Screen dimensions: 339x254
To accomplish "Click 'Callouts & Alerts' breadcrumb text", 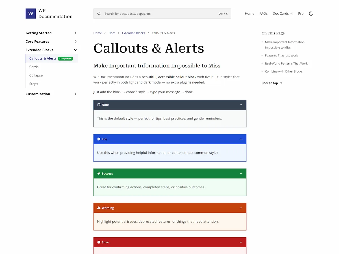I will pyautogui.click(x=163, y=33).
